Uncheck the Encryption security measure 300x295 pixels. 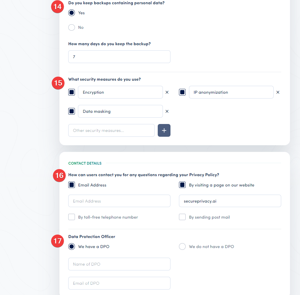tap(72, 92)
